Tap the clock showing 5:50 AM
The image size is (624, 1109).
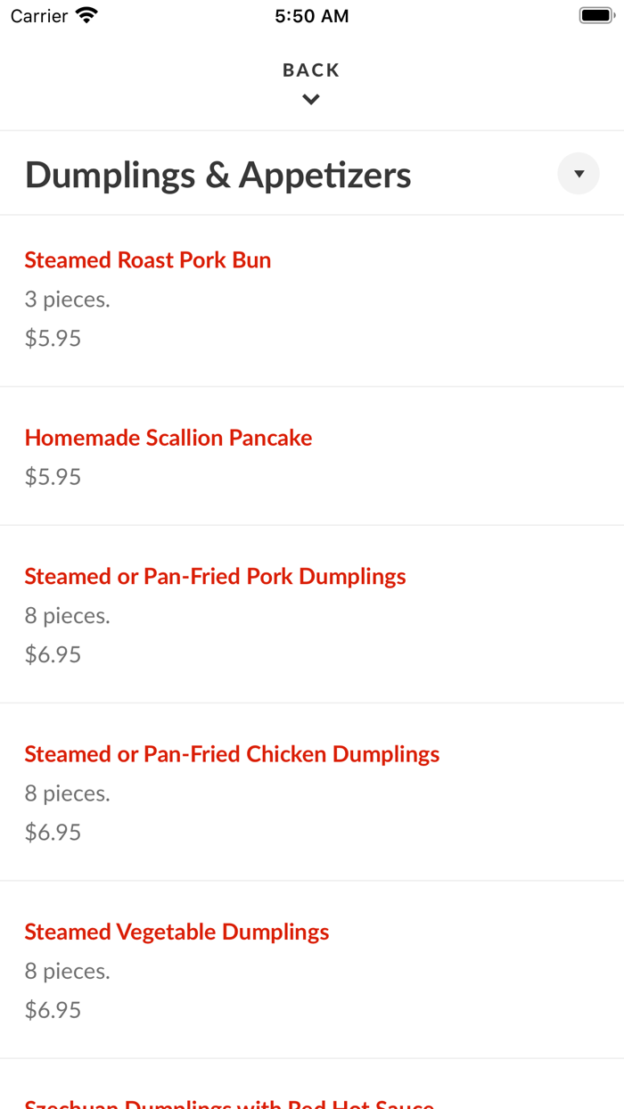(311, 15)
